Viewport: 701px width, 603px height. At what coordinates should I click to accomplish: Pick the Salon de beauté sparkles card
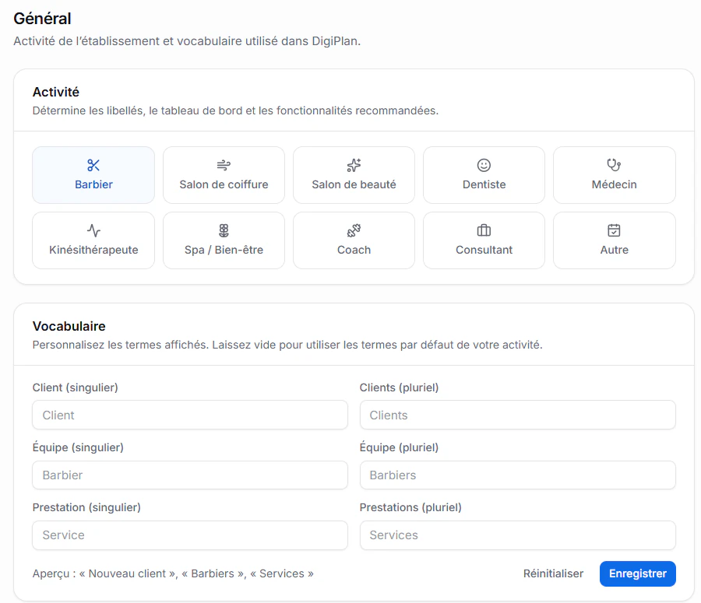tap(354, 175)
